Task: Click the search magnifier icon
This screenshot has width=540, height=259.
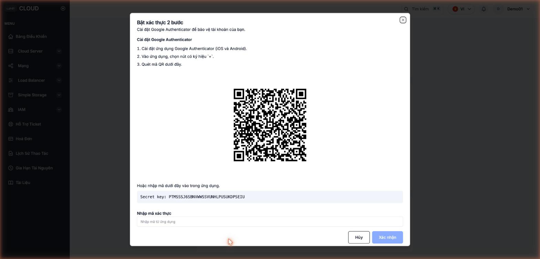Action: coord(406,9)
